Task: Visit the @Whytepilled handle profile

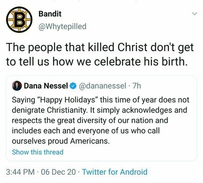Action: tap(62, 27)
